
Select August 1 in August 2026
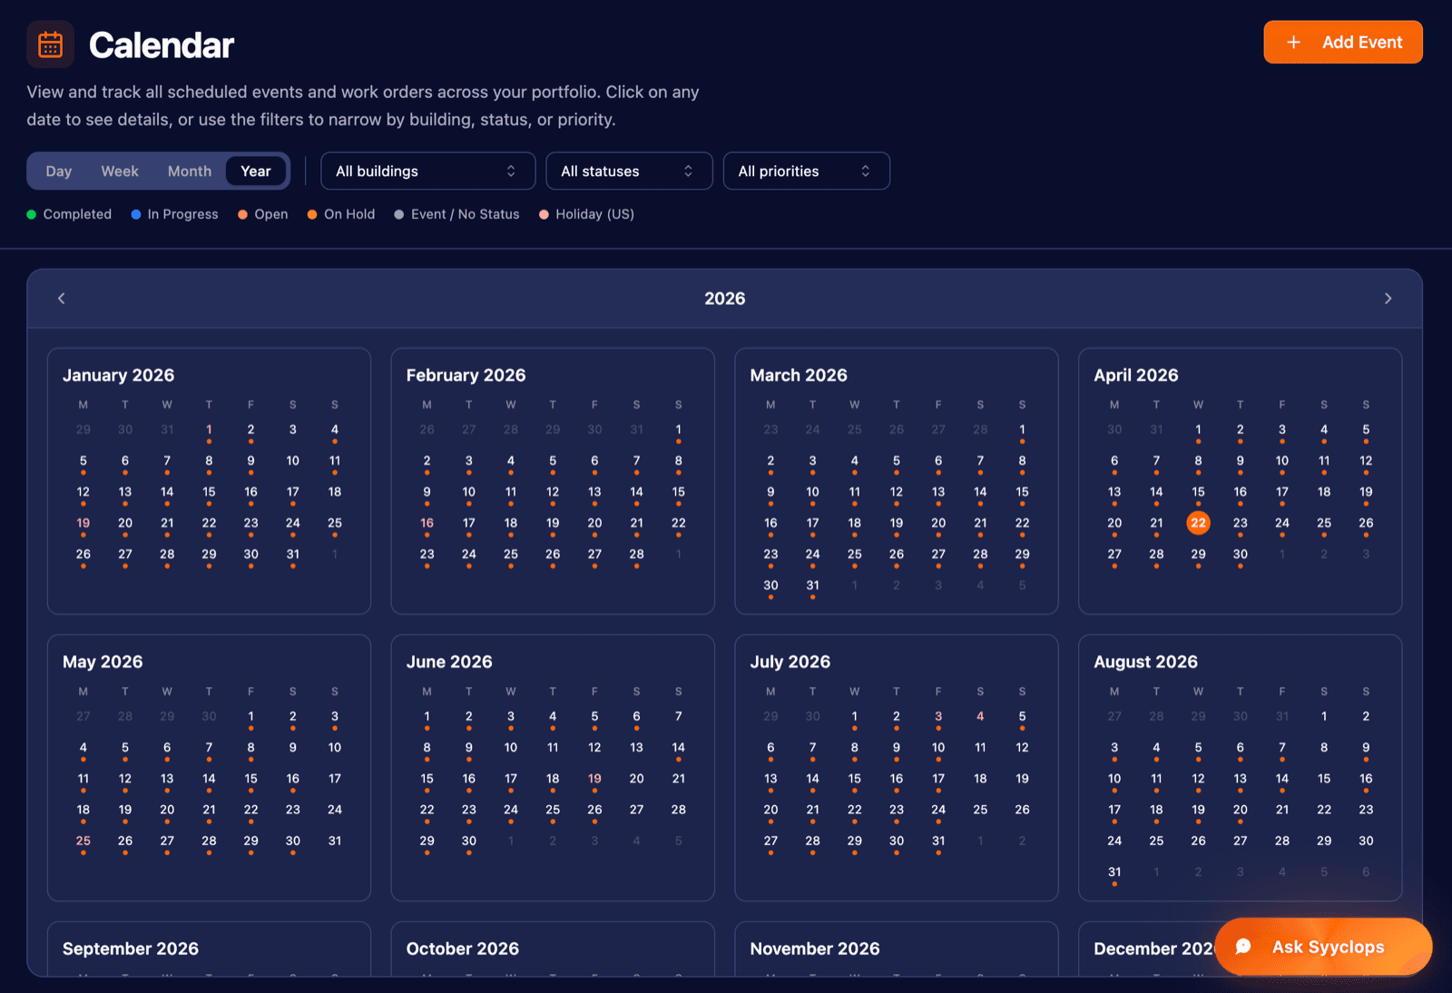coord(1324,717)
